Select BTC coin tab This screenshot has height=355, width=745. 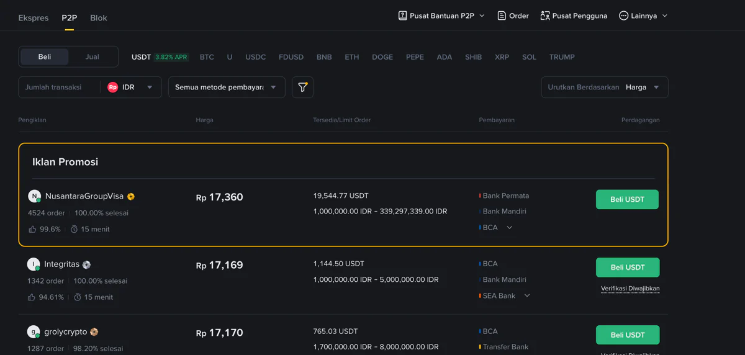pyautogui.click(x=207, y=57)
